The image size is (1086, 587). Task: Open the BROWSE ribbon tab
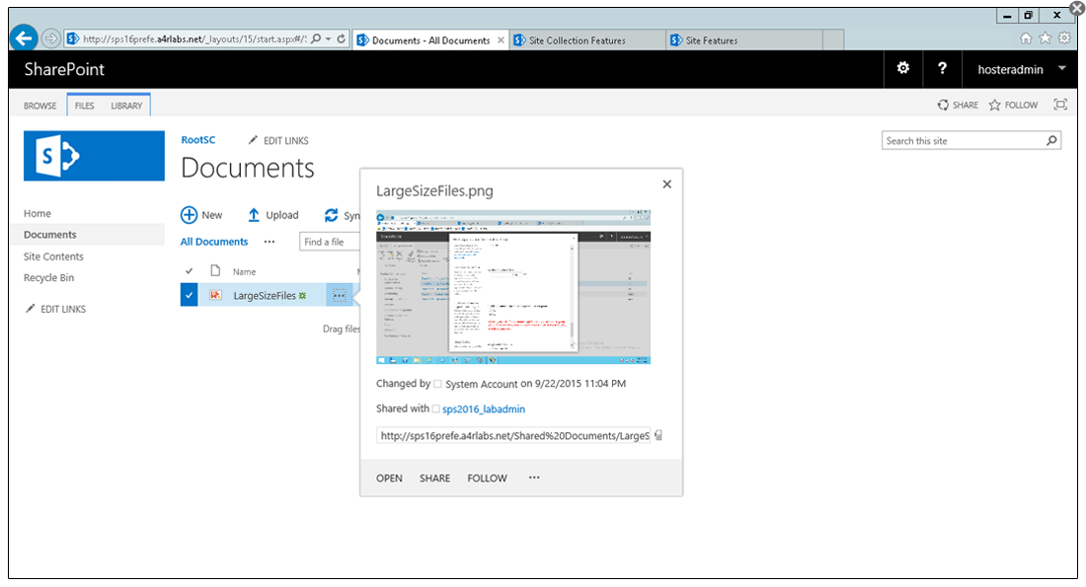click(40, 106)
